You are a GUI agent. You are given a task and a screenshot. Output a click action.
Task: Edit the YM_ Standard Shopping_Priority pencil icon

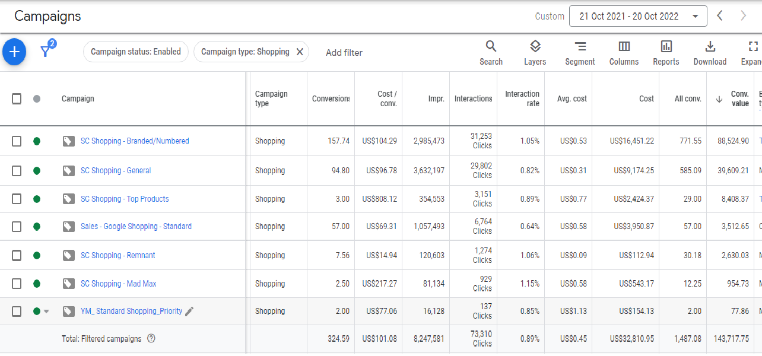pos(189,311)
